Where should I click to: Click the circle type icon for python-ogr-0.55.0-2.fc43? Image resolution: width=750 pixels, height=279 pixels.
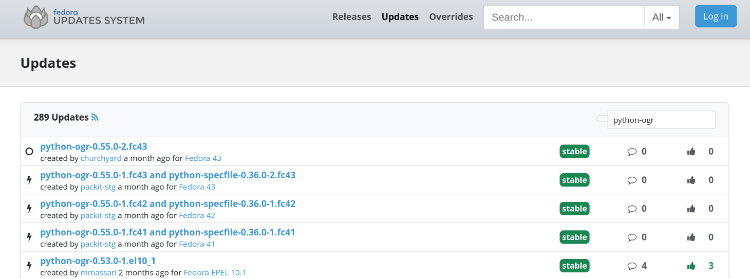(x=29, y=152)
